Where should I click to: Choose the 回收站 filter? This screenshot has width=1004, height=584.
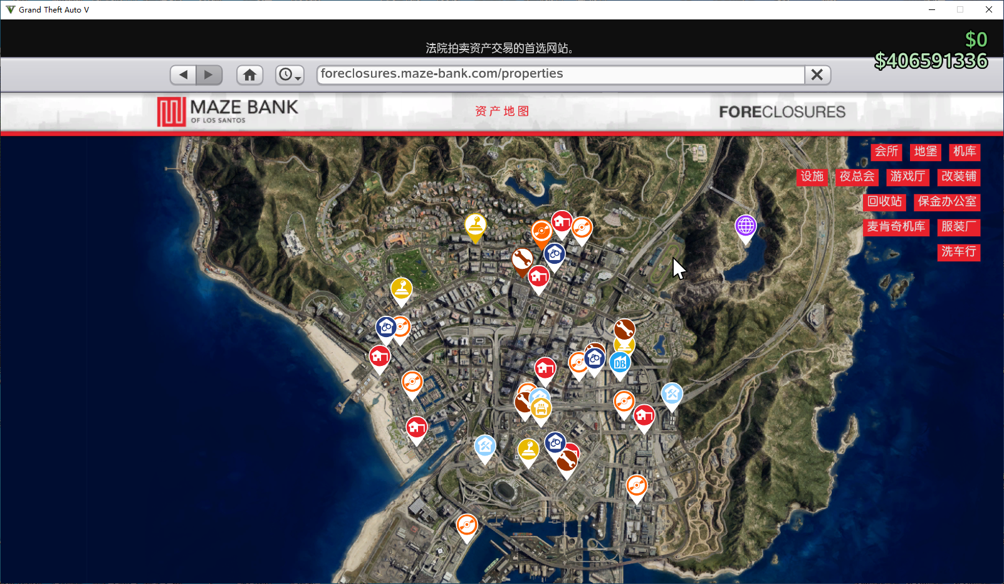[884, 202]
